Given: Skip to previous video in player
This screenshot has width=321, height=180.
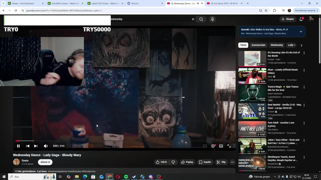Looking at the screenshot, I should 28,146.
